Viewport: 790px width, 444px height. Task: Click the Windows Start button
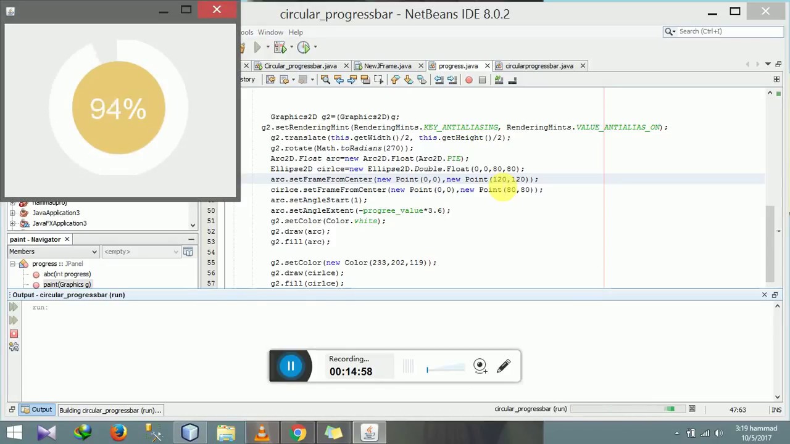coord(14,433)
